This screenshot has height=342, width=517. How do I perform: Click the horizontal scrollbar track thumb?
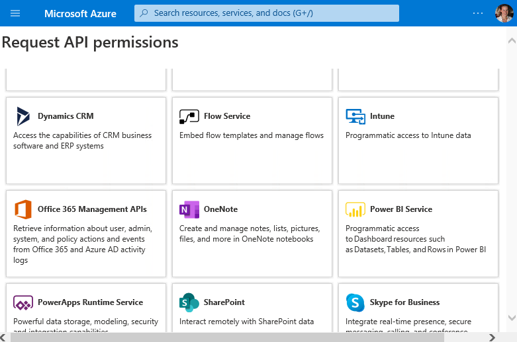coord(226,337)
